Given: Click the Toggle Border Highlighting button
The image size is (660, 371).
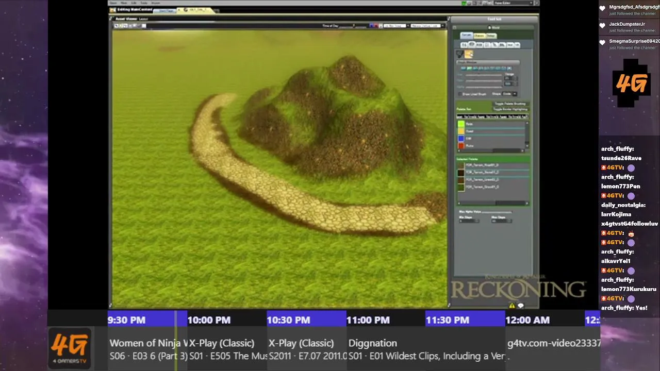Looking at the screenshot, I should click(510, 109).
